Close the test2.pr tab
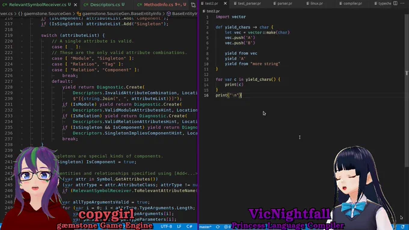 226,4
